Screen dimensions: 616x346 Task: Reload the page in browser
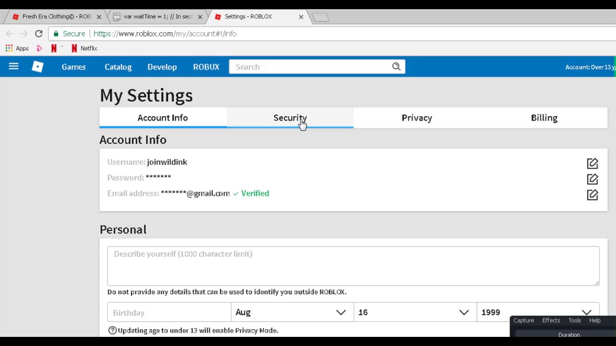38,34
